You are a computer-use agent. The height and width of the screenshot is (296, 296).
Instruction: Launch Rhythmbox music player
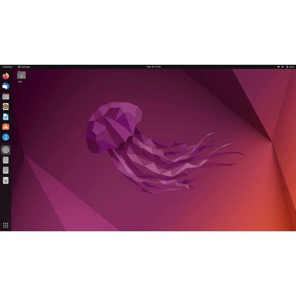6,107
